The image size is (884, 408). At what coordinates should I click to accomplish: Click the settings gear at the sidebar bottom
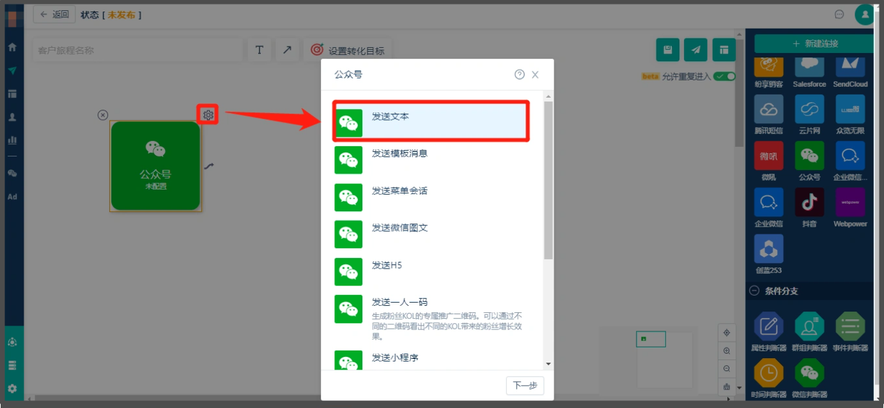pyautogui.click(x=12, y=388)
